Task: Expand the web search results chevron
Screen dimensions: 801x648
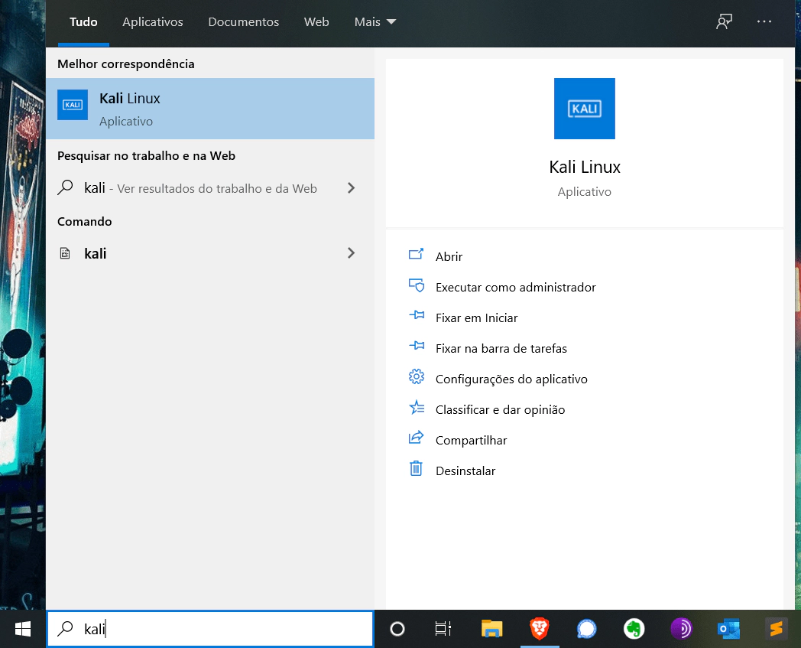Action: (351, 188)
